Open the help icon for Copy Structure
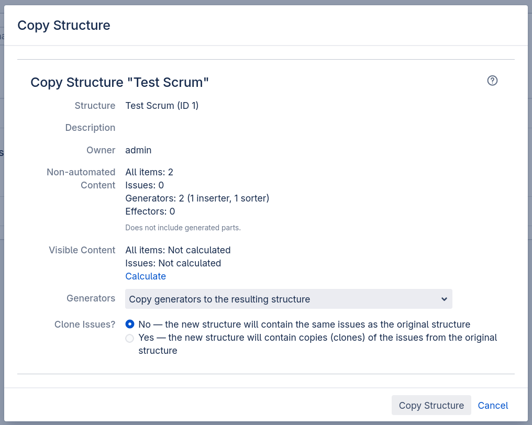532x425 pixels. pyautogui.click(x=492, y=81)
